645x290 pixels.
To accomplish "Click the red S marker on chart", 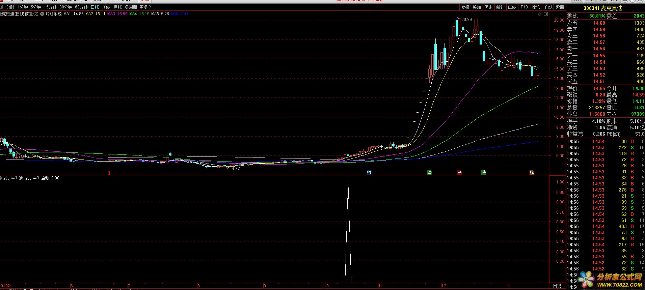I will click(109, 173).
